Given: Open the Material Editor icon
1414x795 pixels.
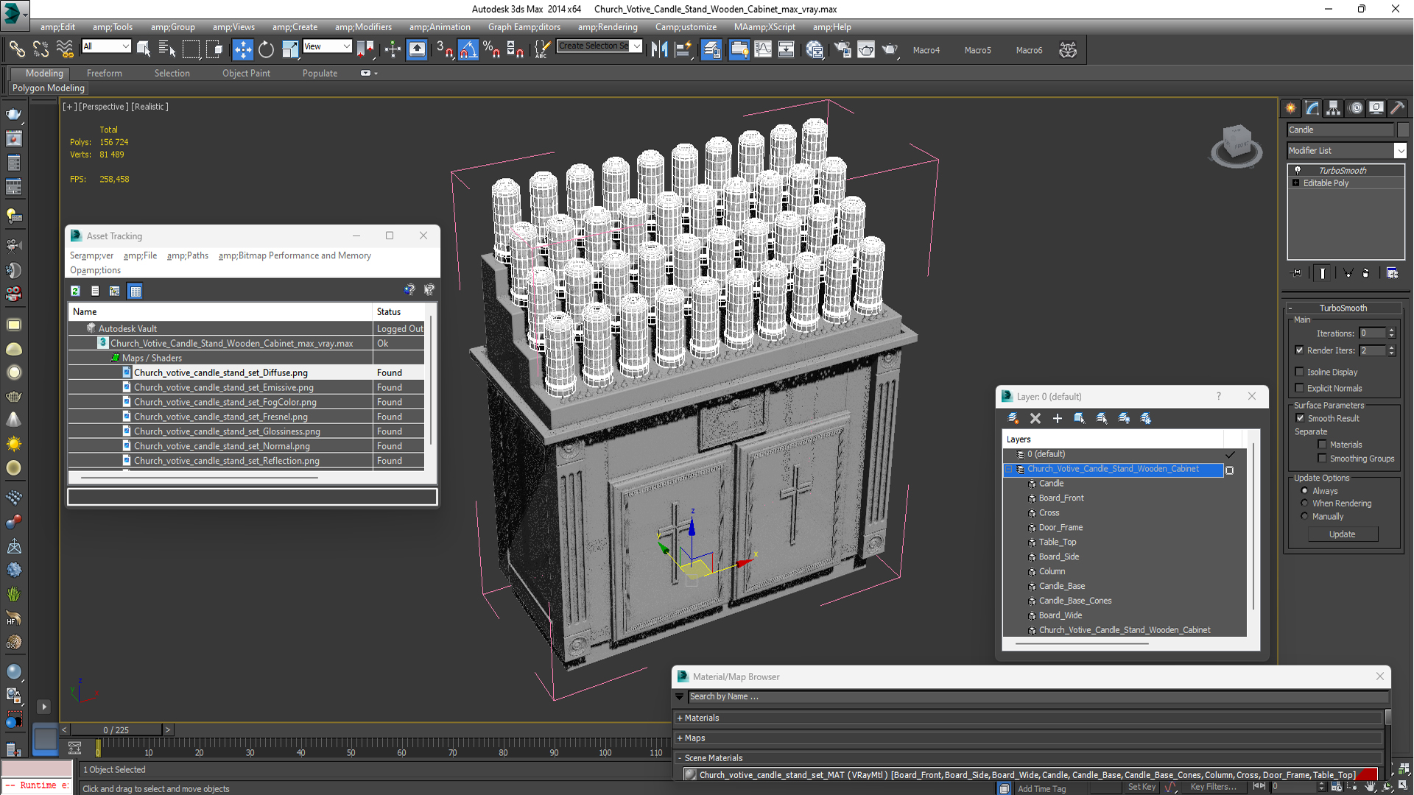Looking at the screenshot, I should tap(815, 49).
